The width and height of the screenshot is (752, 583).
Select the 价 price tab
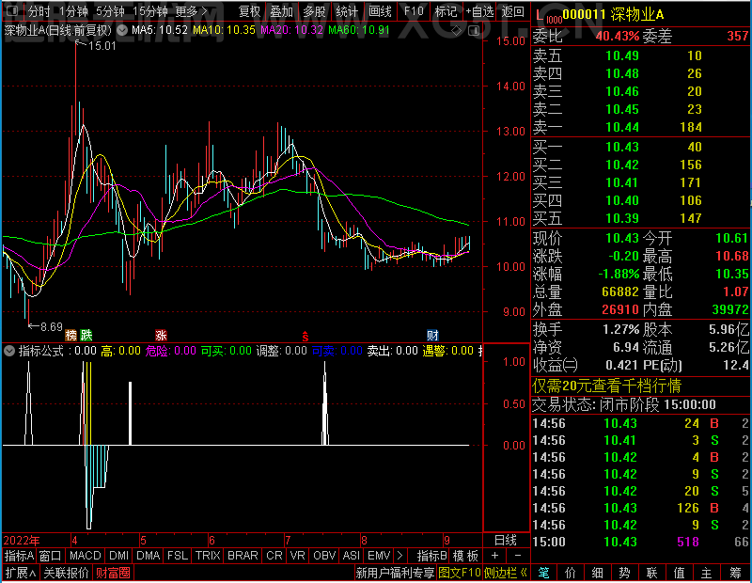coord(571,573)
